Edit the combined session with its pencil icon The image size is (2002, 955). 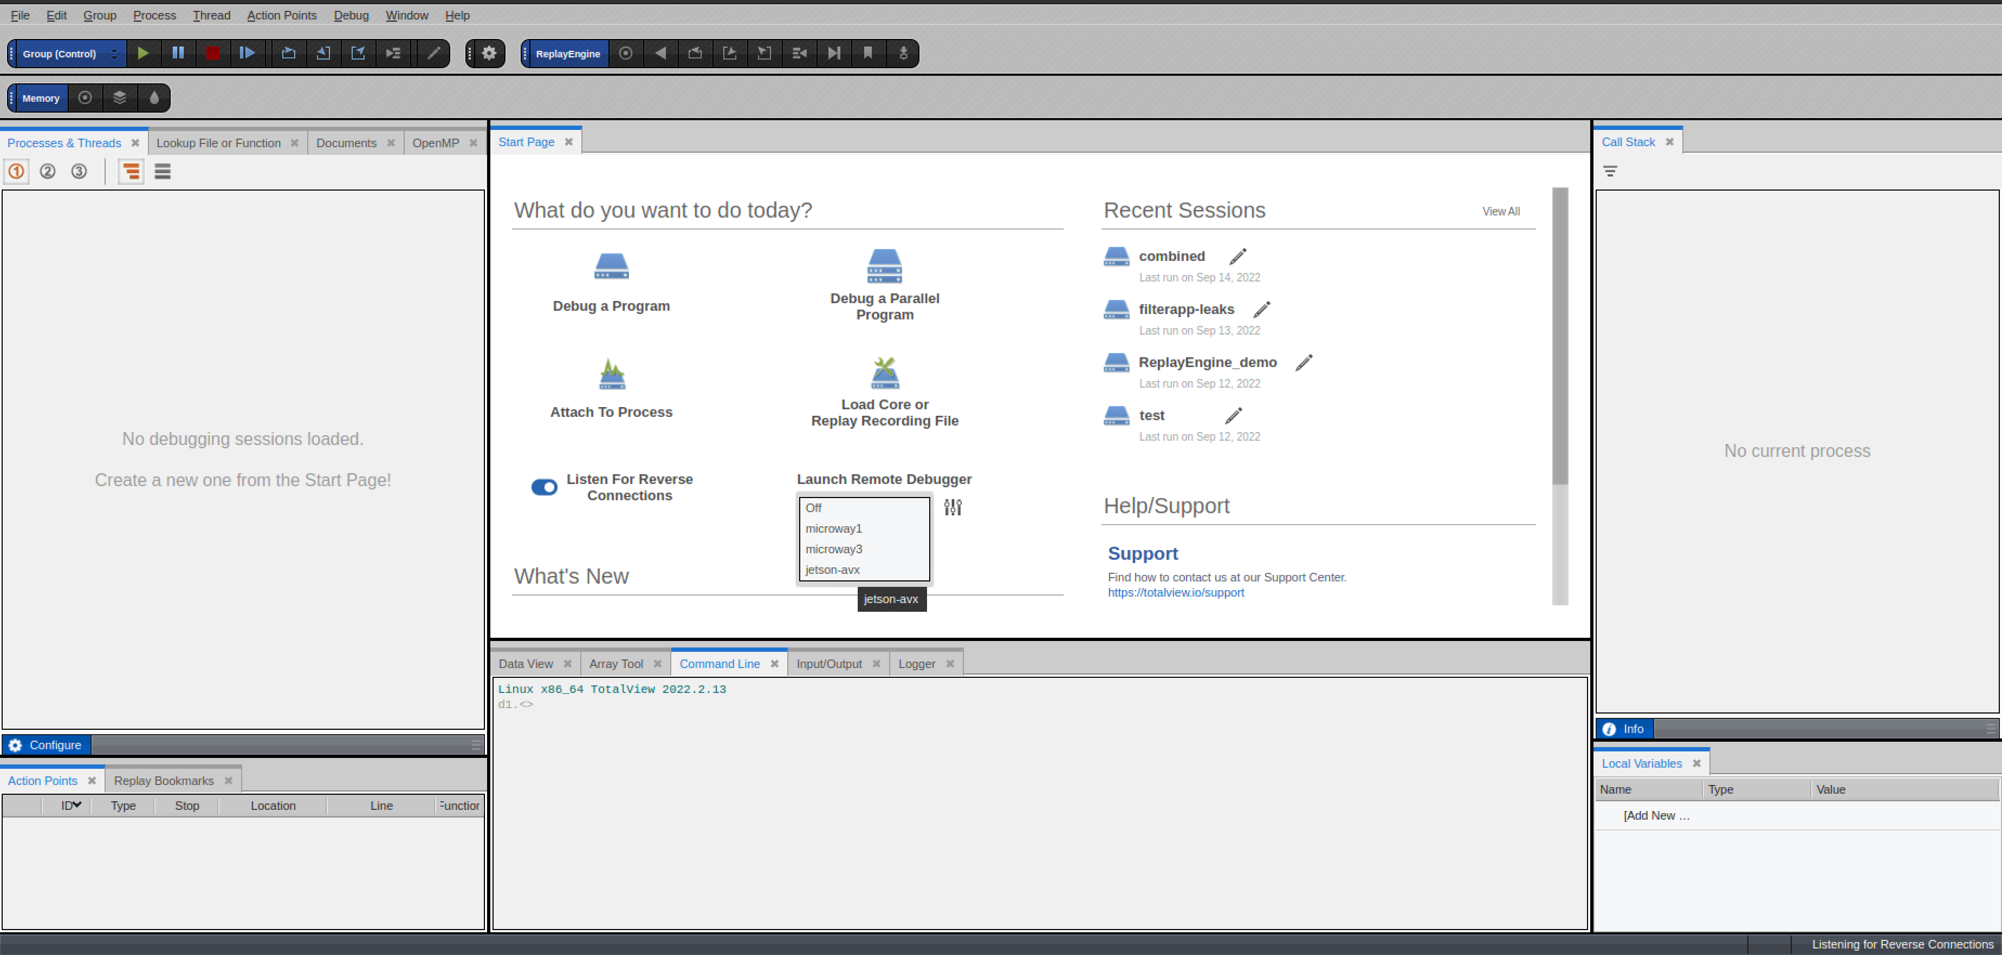pos(1238,256)
